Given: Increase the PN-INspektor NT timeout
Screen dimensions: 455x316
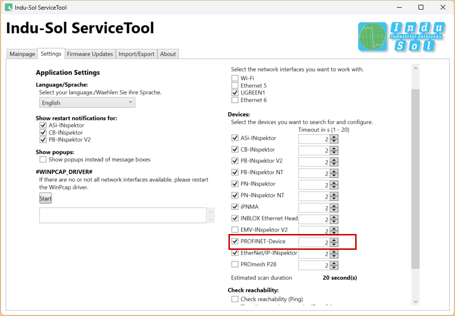Looking at the screenshot, I should coord(334,194).
